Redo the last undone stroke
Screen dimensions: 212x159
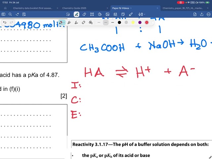point(12,23)
